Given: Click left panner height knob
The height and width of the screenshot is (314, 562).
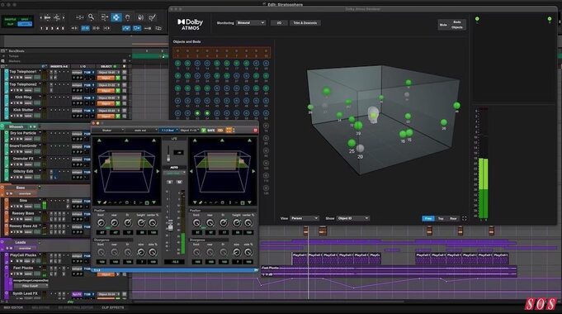Looking at the screenshot, I should (x=141, y=223).
